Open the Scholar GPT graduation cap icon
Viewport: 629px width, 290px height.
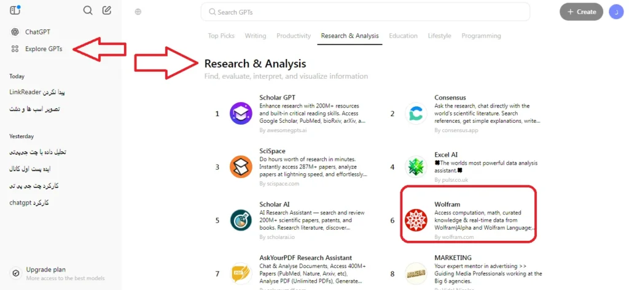pos(241,114)
